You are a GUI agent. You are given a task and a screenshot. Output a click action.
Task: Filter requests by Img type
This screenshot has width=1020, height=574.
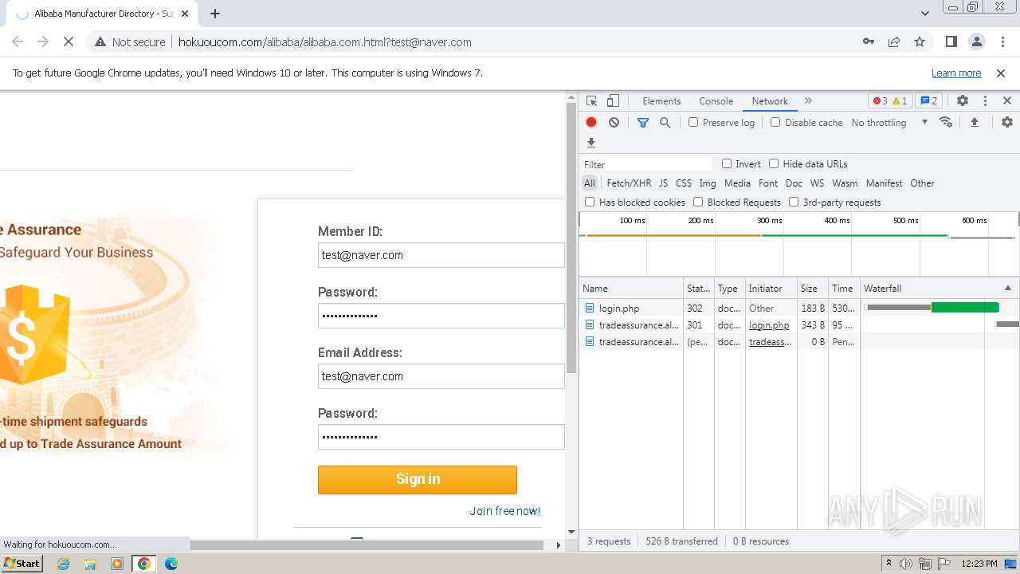tap(707, 183)
